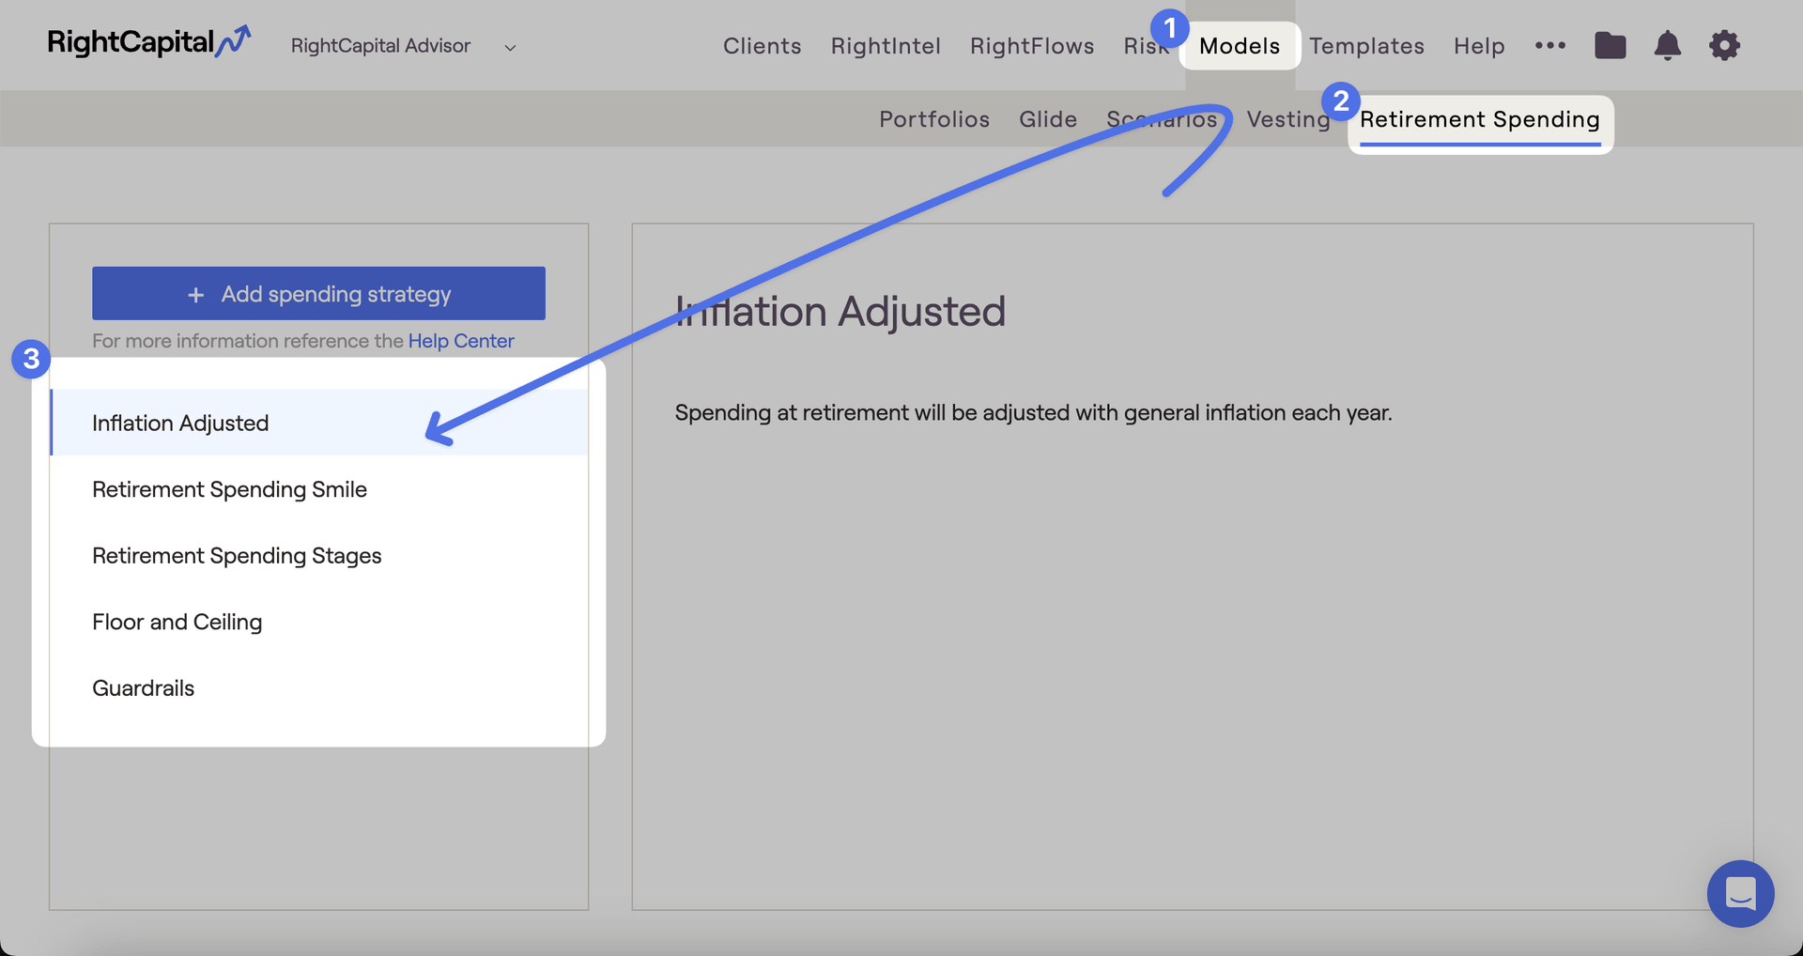Click Add spending strategy button
The width and height of the screenshot is (1803, 956).
coord(318,293)
